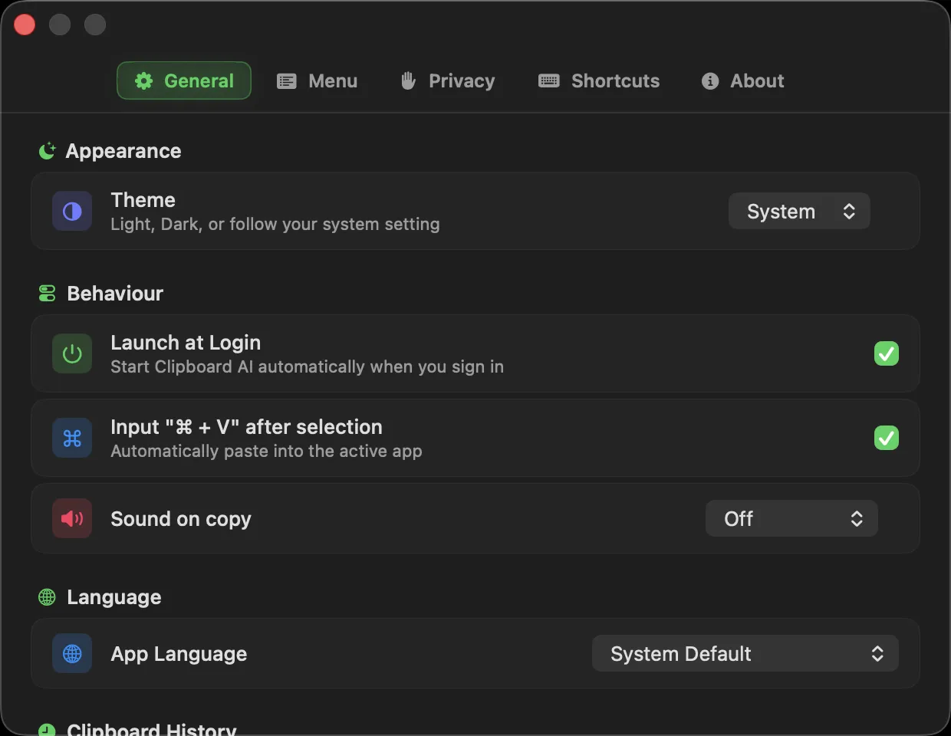Open the Privacy tab

[448, 80]
